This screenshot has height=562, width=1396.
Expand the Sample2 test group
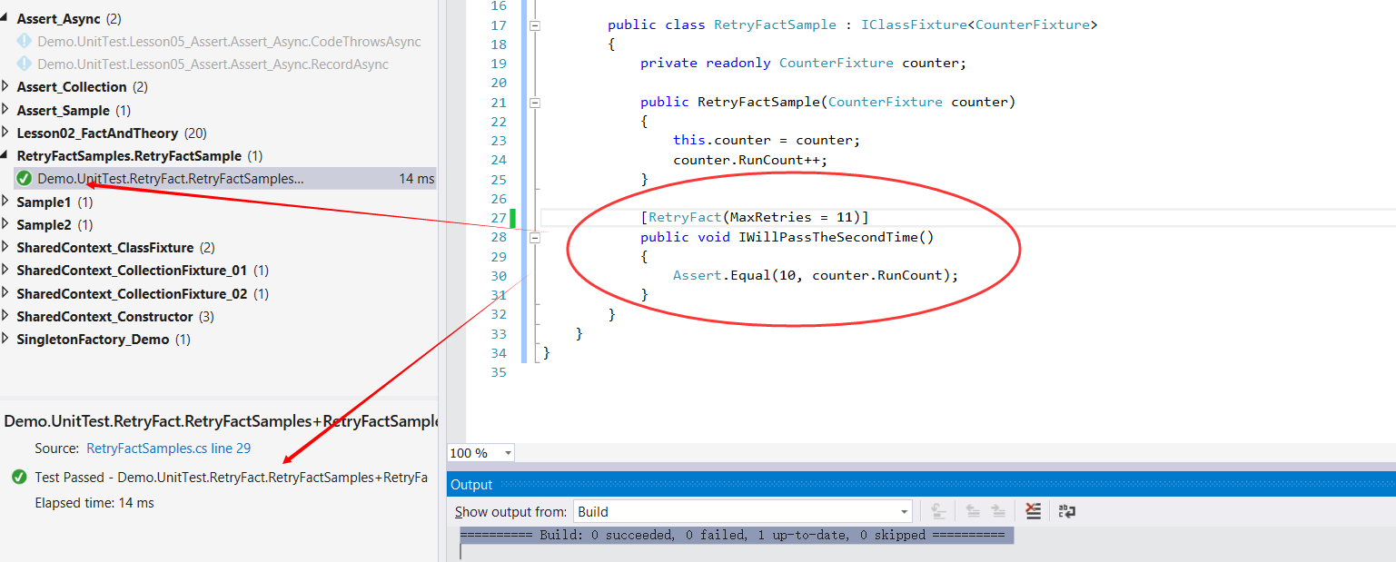point(7,224)
